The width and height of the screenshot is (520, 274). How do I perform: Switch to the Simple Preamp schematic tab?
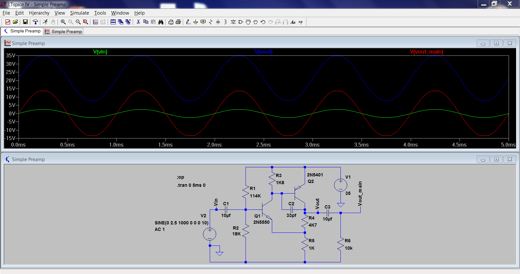point(22,31)
